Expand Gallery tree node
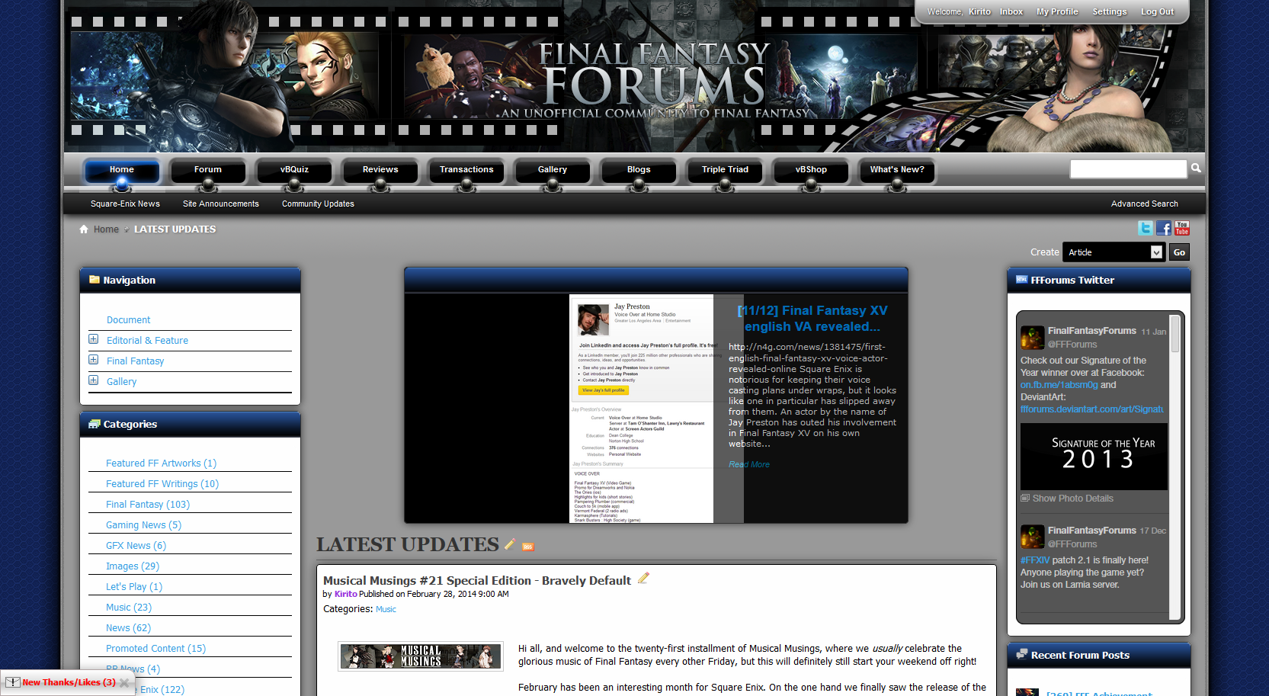The image size is (1269, 696). pos(93,380)
